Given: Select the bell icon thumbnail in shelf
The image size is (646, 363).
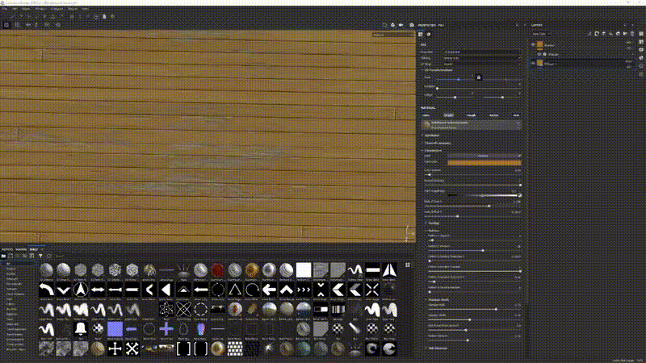Looking at the screenshot, I should coord(80,329).
